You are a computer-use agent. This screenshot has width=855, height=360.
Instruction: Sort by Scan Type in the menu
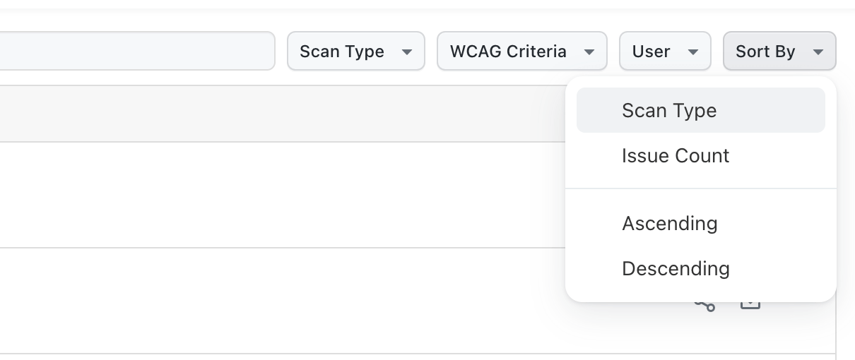click(x=669, y=111)
